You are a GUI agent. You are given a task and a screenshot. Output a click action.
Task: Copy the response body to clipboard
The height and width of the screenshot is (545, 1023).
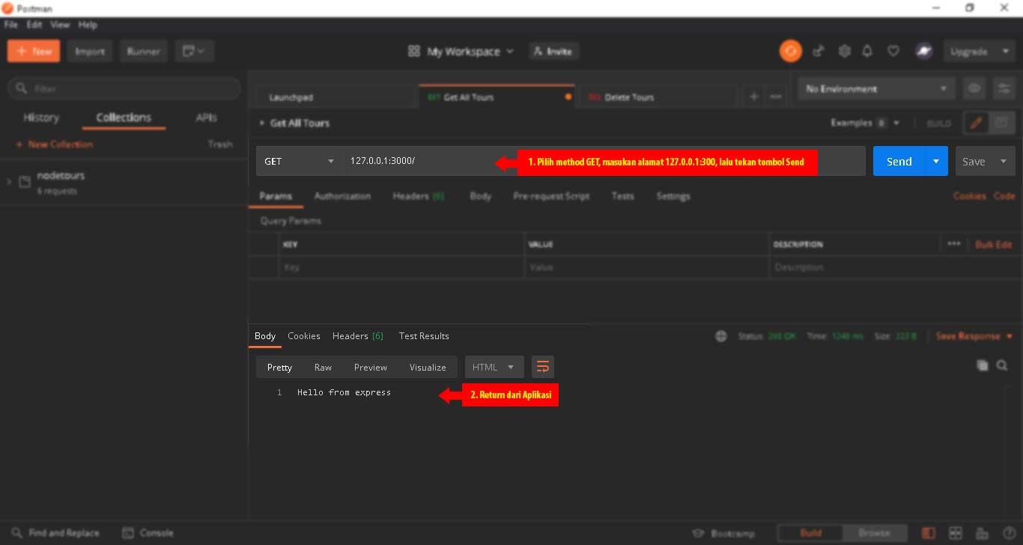pyautogui.click(x=982, y=365)
